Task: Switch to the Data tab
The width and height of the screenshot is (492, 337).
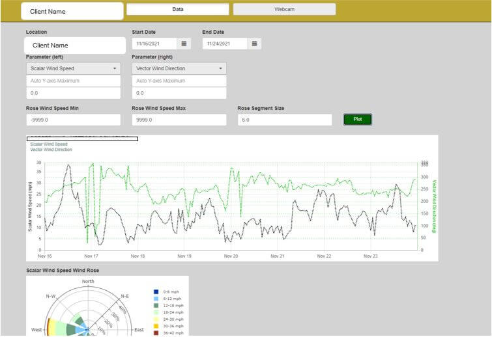Action: tap(178, 9)
